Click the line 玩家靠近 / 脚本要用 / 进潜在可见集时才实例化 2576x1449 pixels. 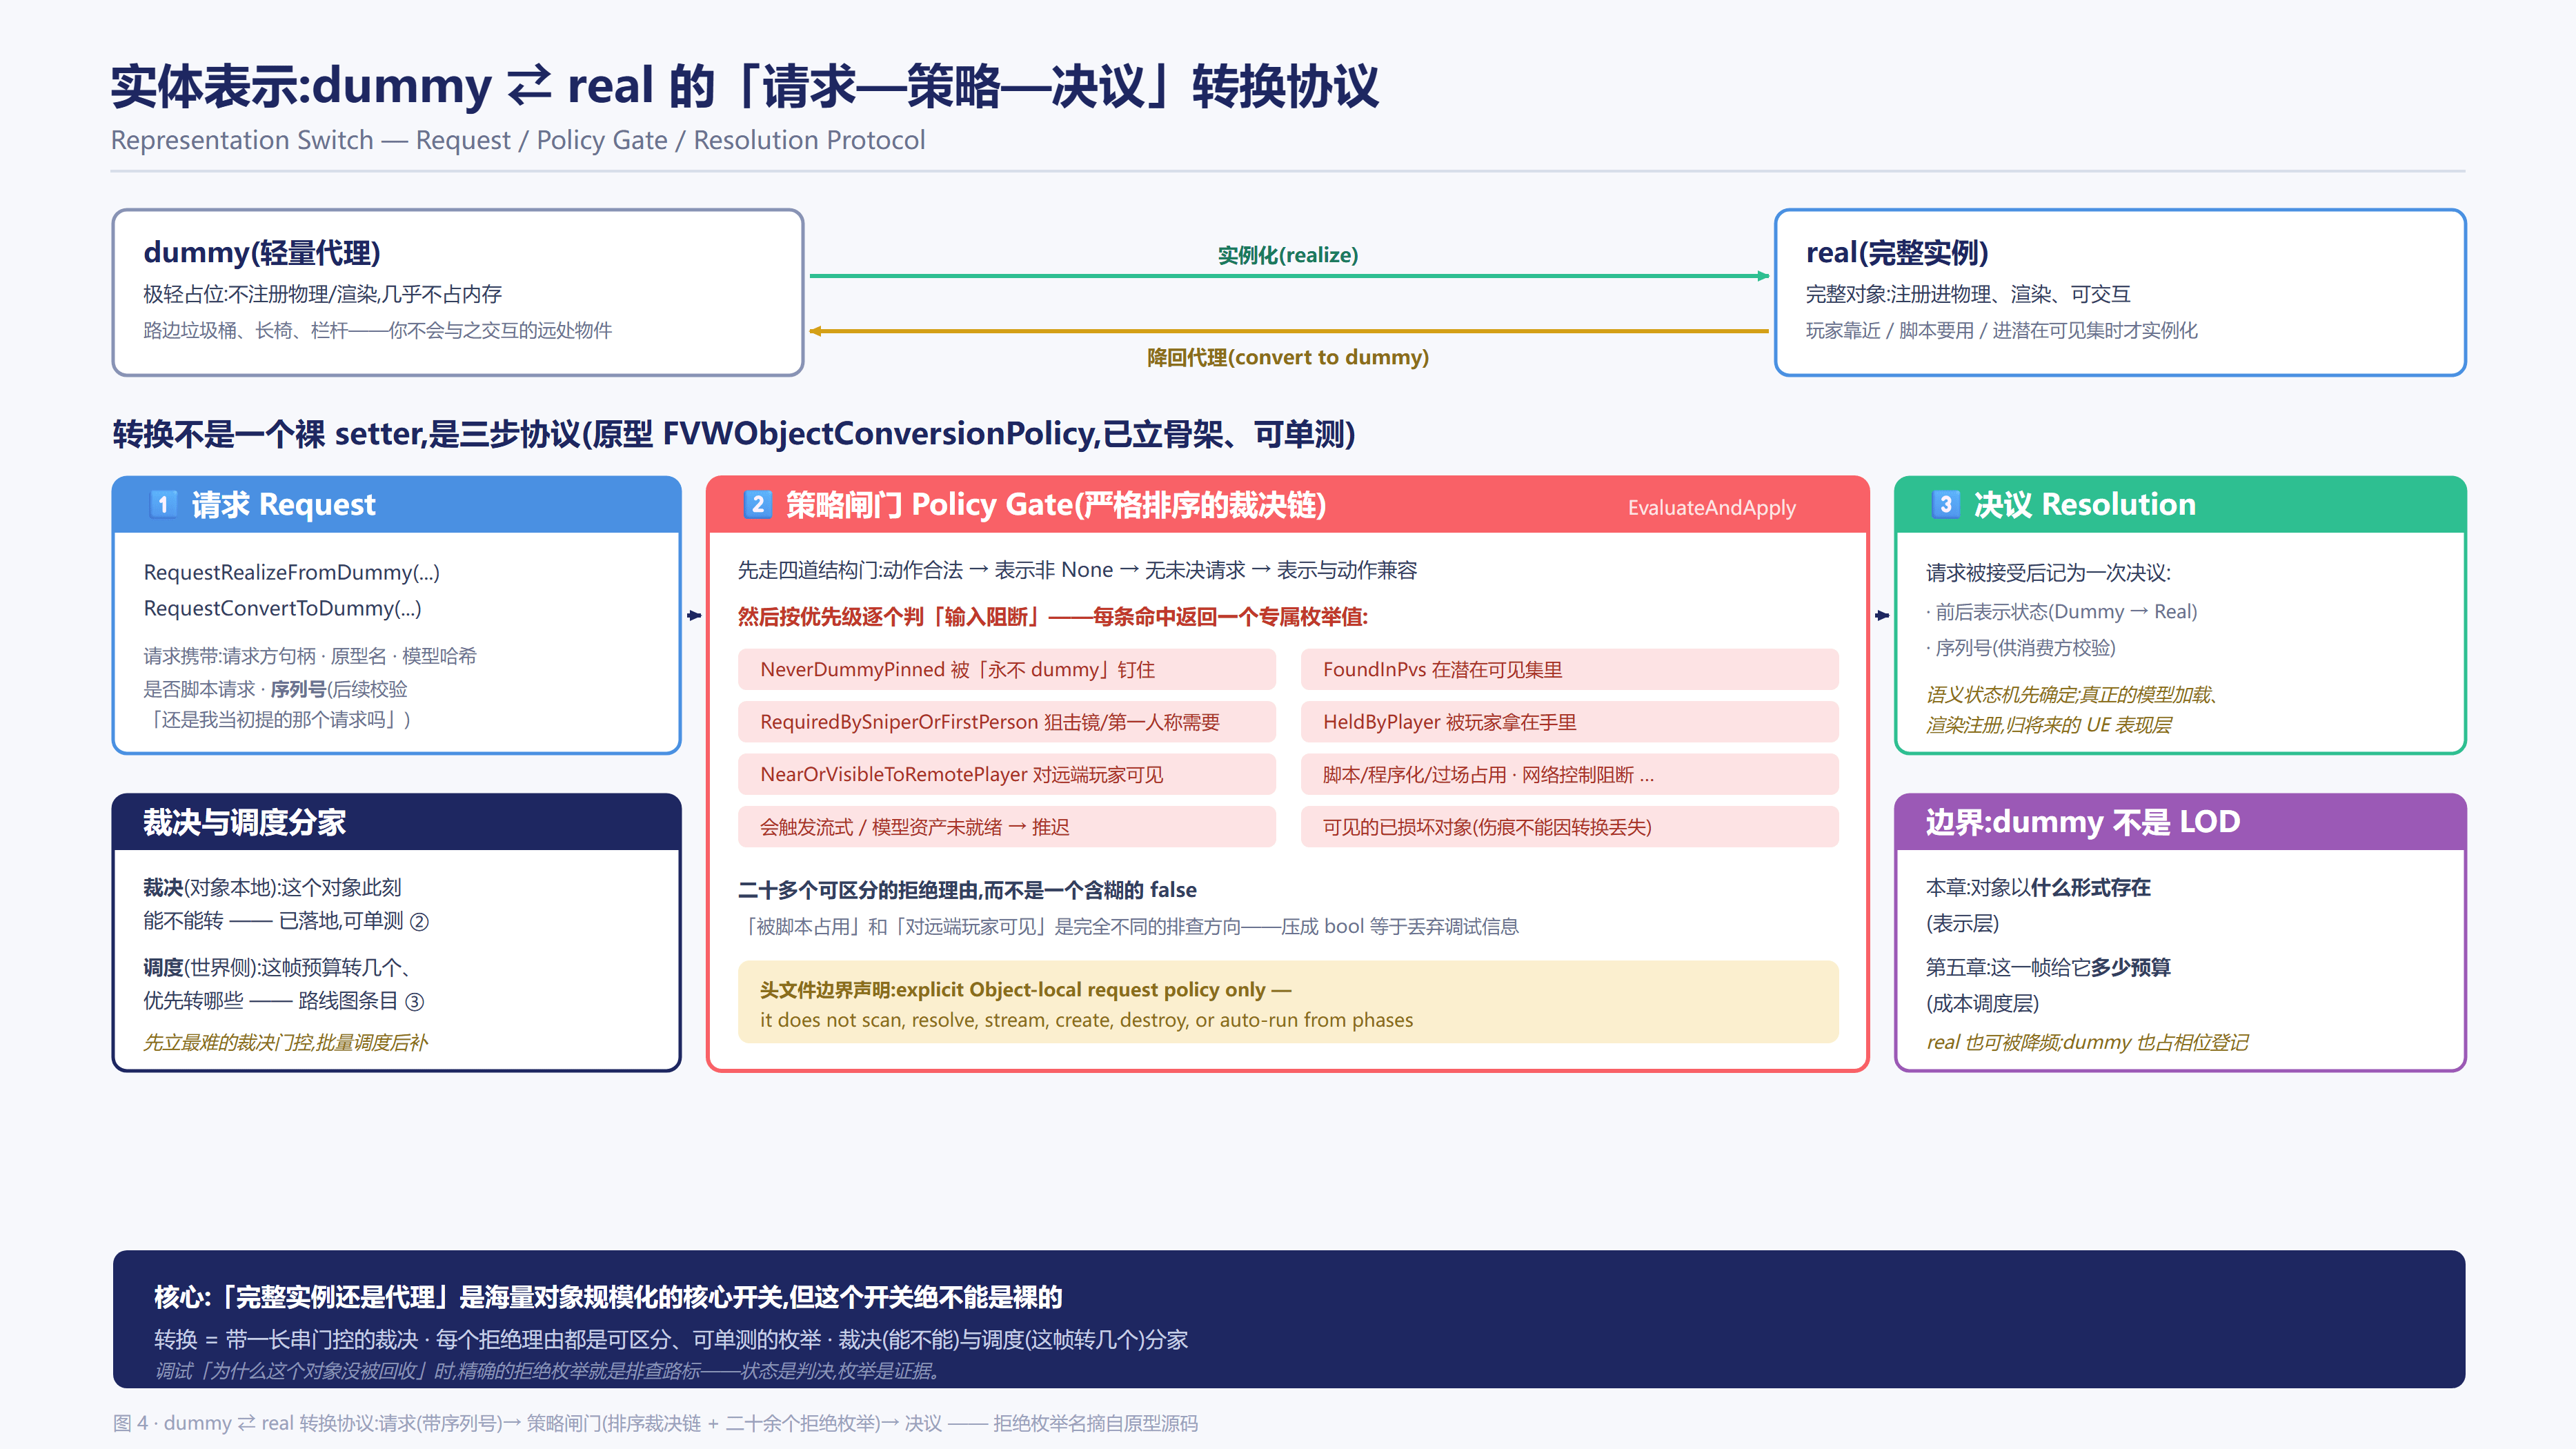pyautogui.click(x=2001, y=330)
